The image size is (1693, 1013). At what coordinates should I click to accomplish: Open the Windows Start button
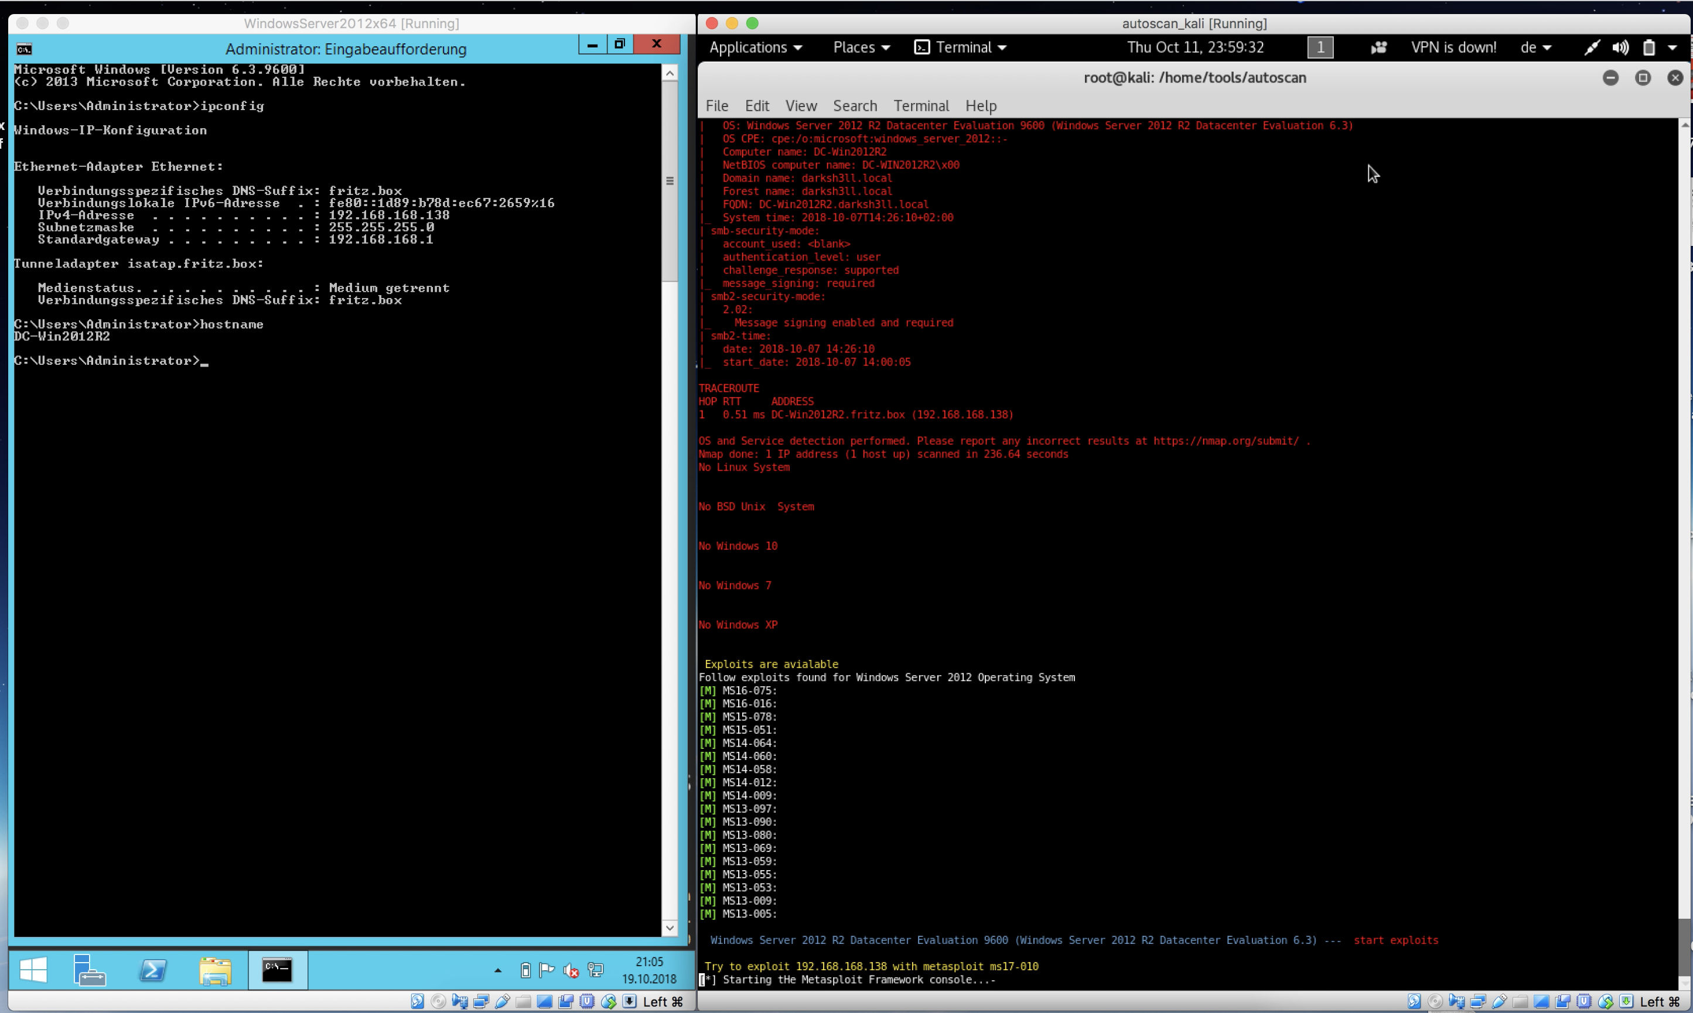33,970
